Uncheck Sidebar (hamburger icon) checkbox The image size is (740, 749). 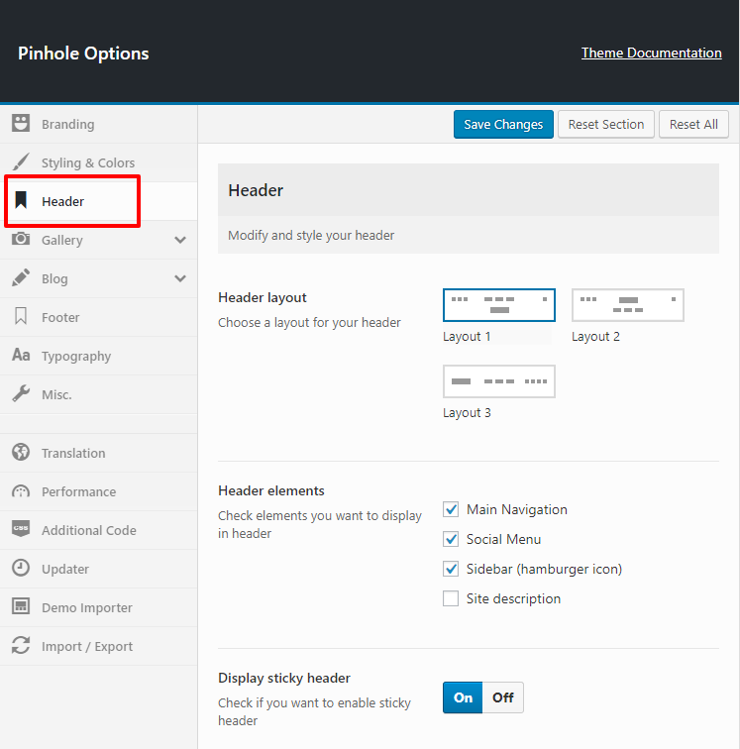pyautogui.click(x=451, y=569)
